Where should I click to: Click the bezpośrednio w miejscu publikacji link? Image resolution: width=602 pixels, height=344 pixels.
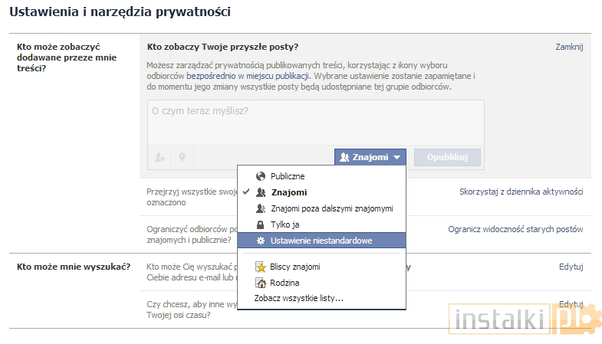[x=248, y=76]
